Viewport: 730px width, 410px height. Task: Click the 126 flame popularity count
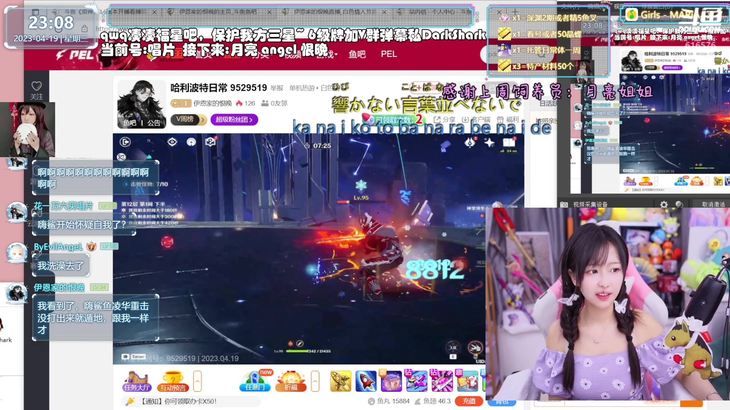pos(245,103)
